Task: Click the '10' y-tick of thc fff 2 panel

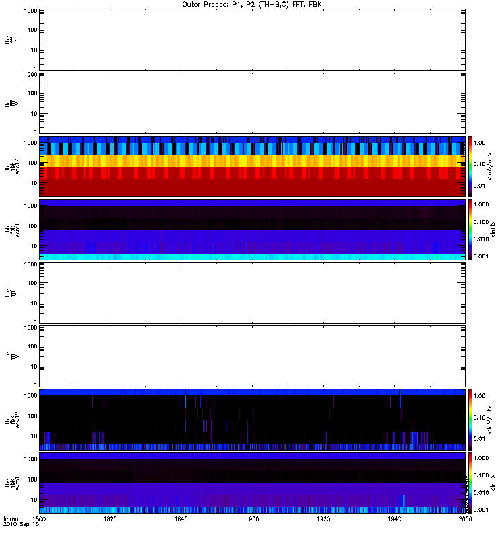Action: pyautogui.click(x=34, y=367)
